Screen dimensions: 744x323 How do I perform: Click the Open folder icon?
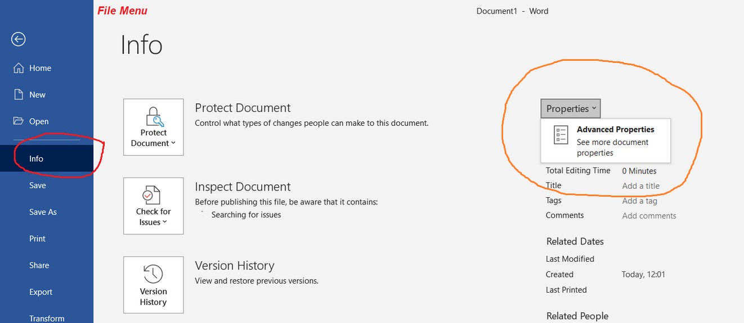click(x=19, y=121)
